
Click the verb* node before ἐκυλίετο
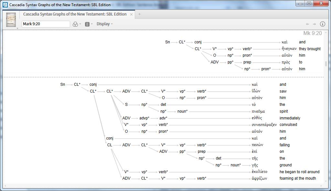coord(163,172)
